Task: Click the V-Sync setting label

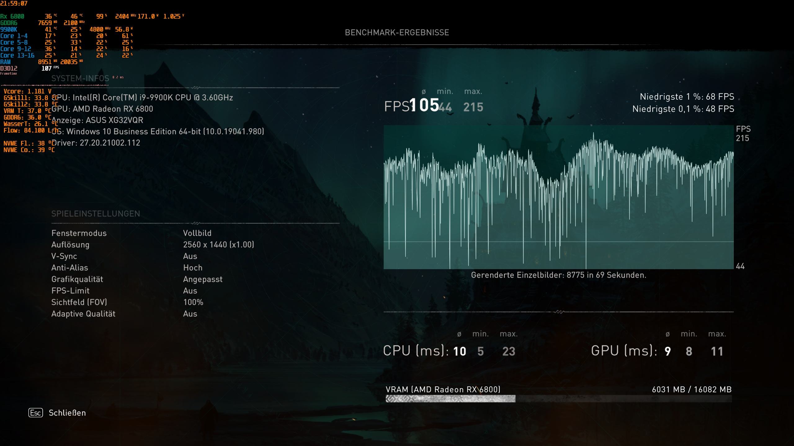Action: click(64, 256)
